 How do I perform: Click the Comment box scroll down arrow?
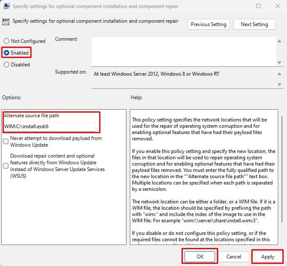click(x=279, y=63)
